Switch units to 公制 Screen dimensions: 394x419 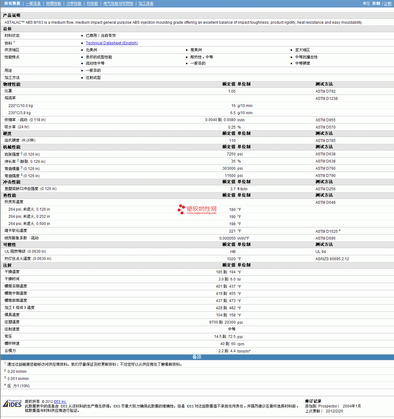[x=387, y=3]
